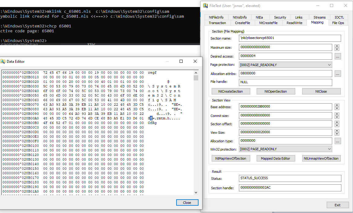
Task: Open the NtVolInfo tab
Action: pyautogui.click(x=240, y=17)
